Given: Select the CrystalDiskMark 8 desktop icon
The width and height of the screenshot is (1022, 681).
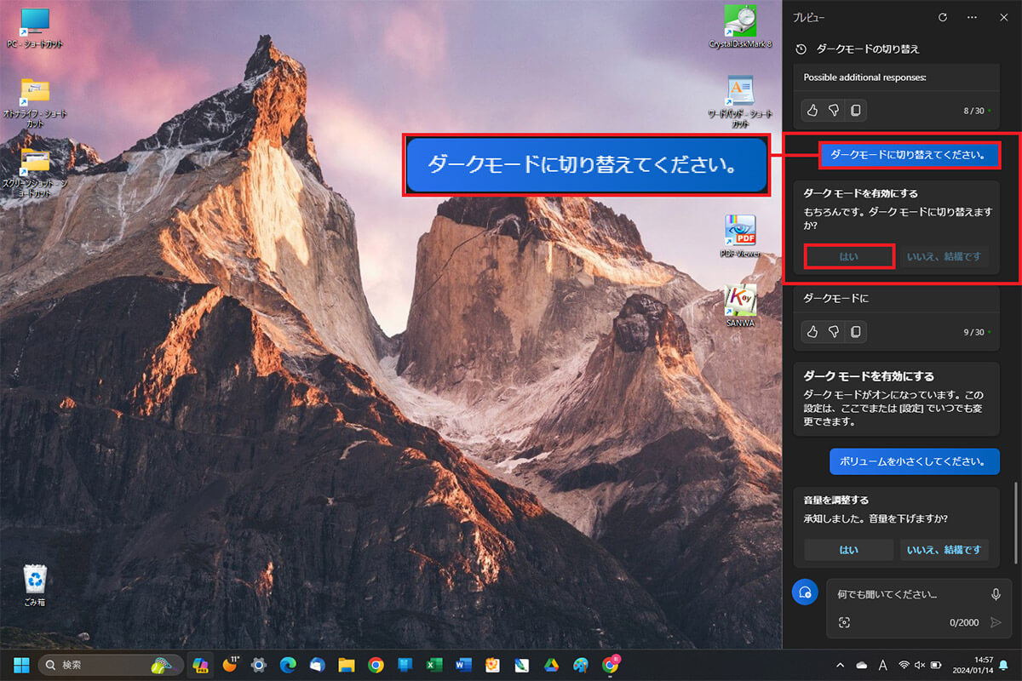Looking at the screenshot, I should pyautogui.click(x=740, y=26).
